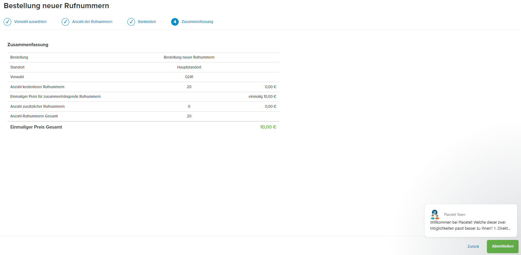Go to the Vorwahl auswählen step
Screen dimensions: 521x255
coord(30,22)
